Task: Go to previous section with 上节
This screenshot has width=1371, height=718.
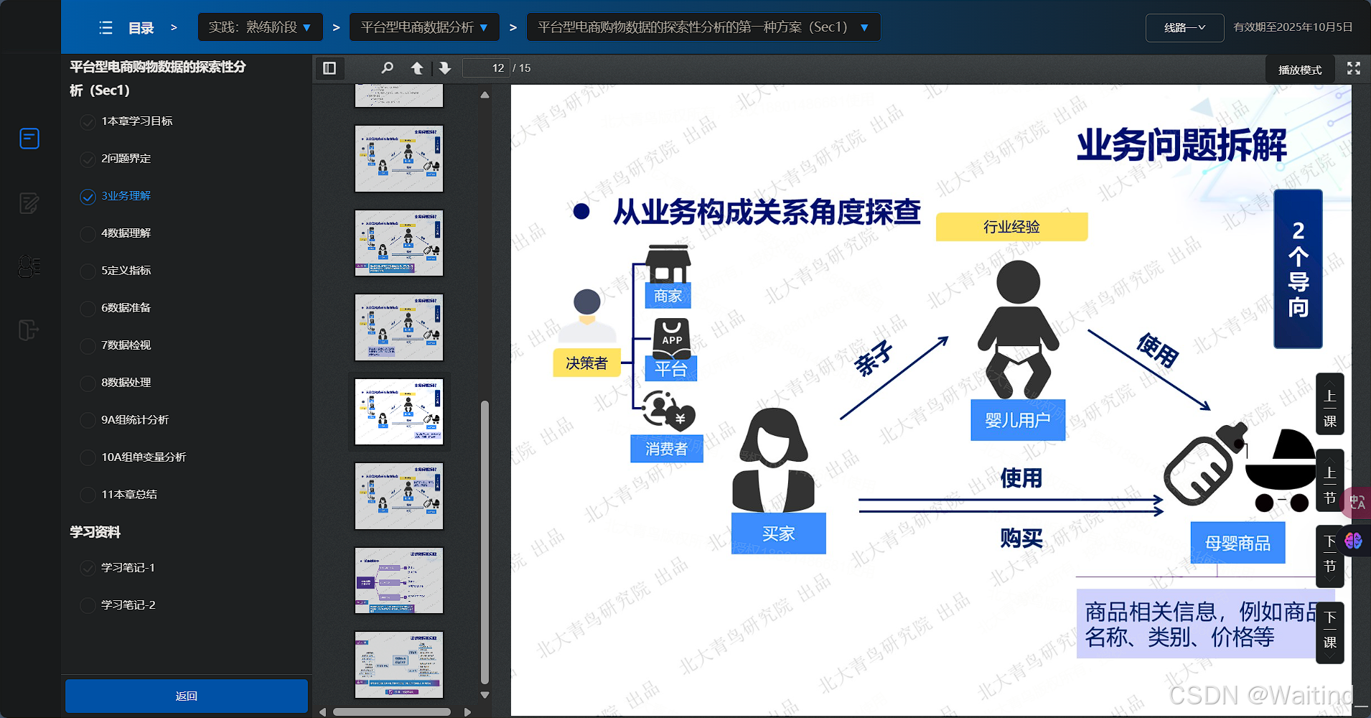Action: click(x=1330, y=480)
